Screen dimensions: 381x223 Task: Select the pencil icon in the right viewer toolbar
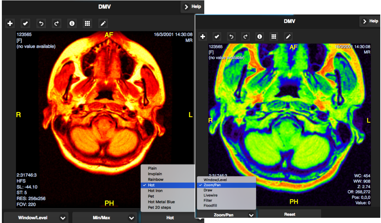coord(288,36)
